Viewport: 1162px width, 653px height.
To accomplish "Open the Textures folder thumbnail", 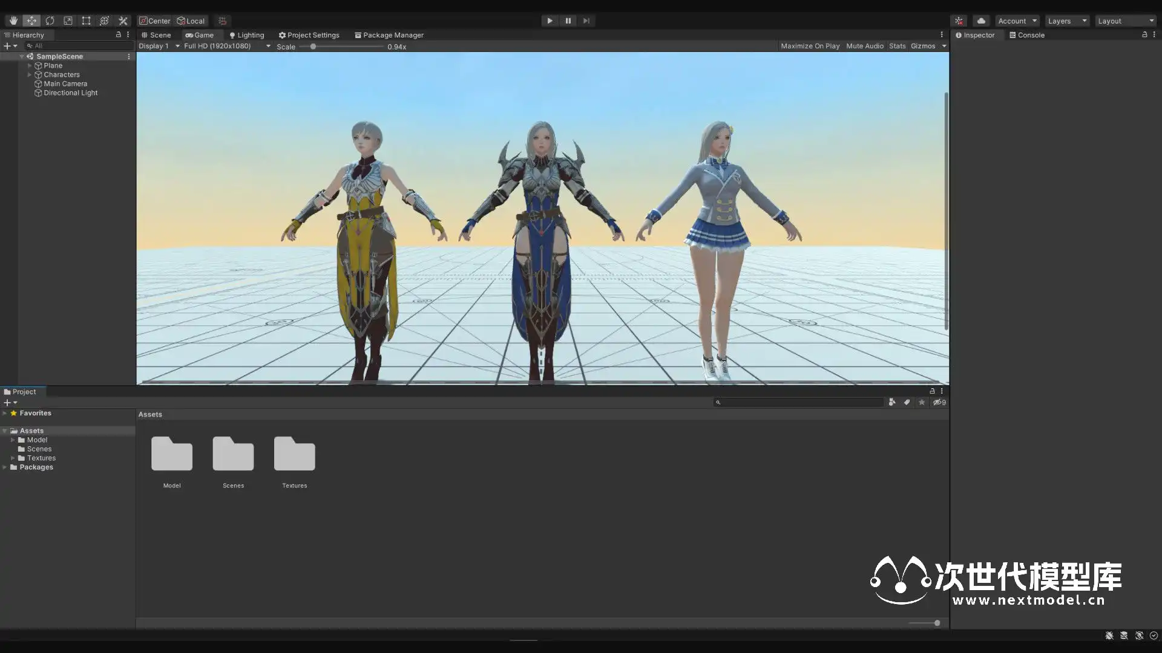I will pyautogui.click(x=294, y=455).
